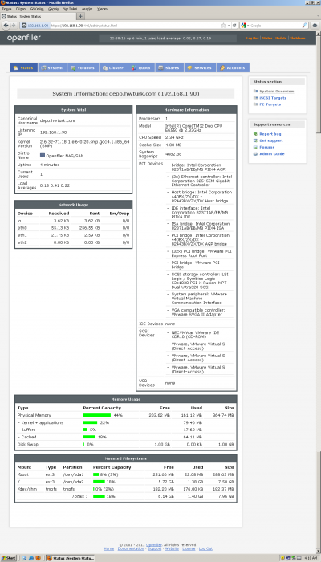Click hostname value depo.hwturk.com
The width and height of the screenshot is (321, 562).
57,120
